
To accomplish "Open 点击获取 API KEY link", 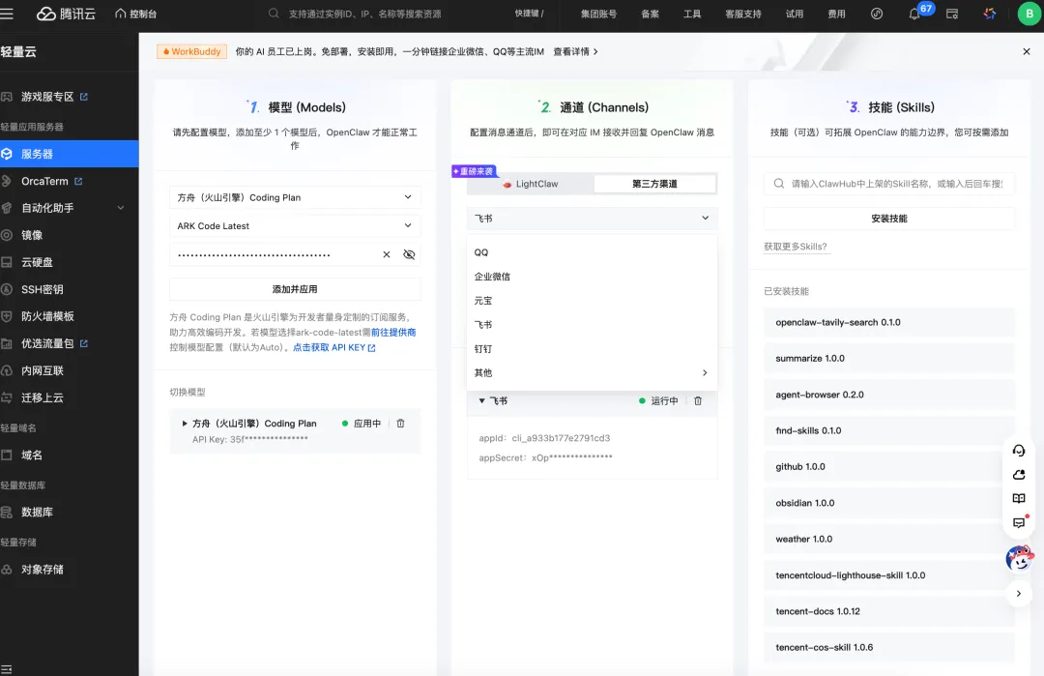I will click(x=333, y=347).
